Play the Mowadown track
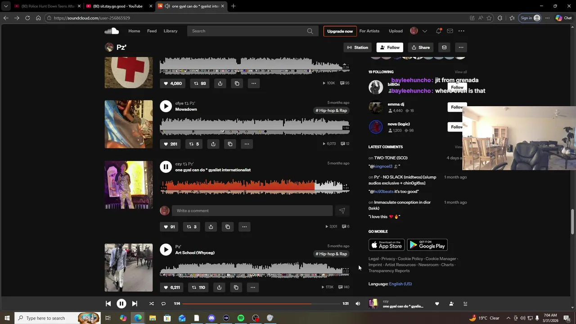576x324 pixels. click(166, 106)
